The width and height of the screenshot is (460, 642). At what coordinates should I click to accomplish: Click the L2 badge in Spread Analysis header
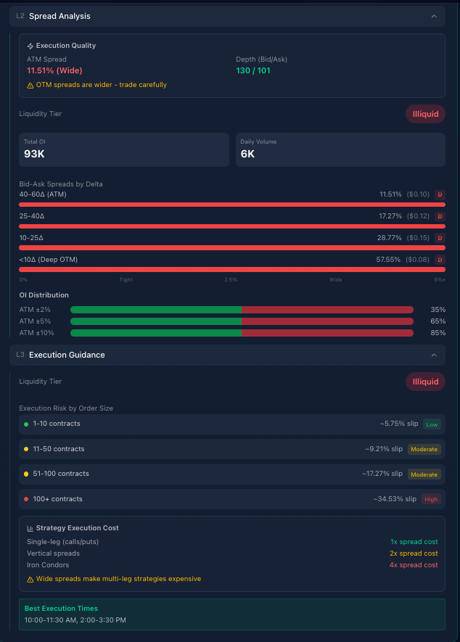tap(22, 16)
